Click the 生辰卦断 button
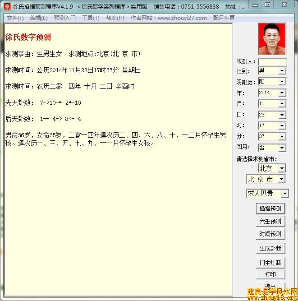The width and height of the screenshot is (298, 301). [x=270, y=248]
